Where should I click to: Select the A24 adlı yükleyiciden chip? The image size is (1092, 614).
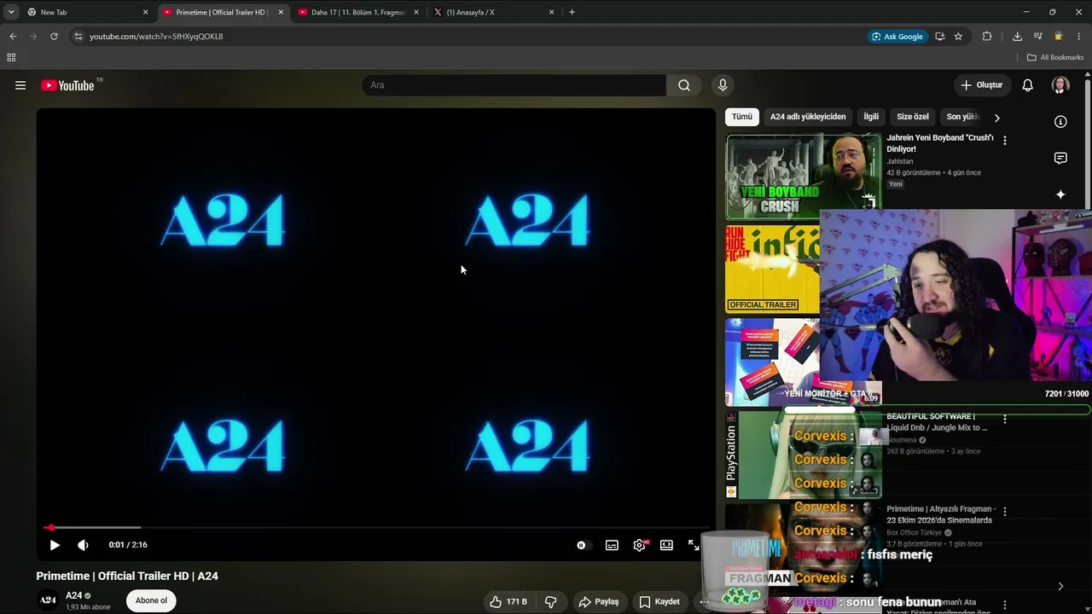(x=808, y=117)
